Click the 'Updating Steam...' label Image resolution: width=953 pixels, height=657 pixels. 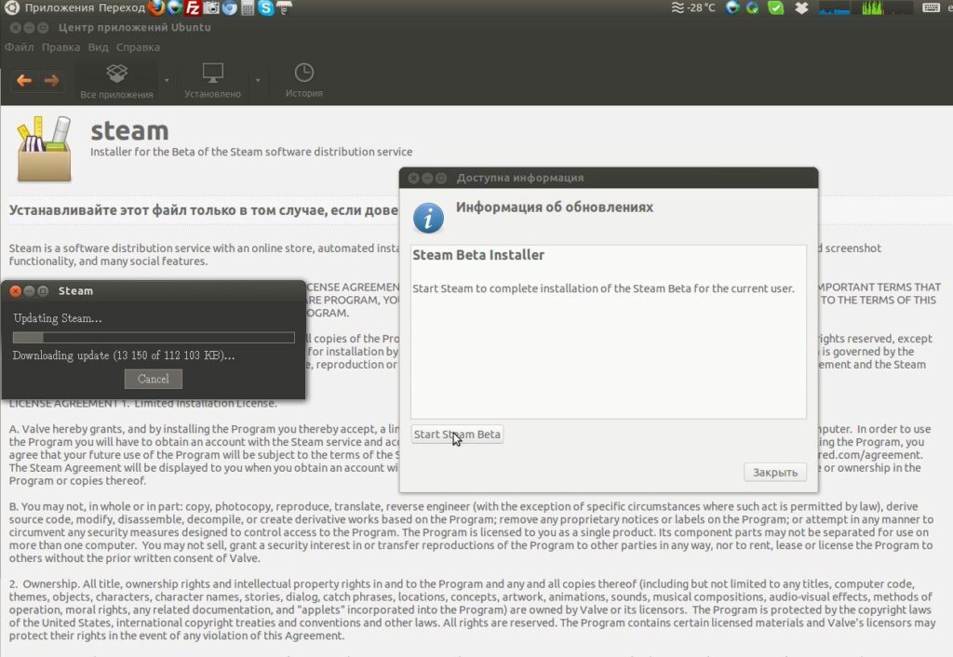click(x=58, y=318)
